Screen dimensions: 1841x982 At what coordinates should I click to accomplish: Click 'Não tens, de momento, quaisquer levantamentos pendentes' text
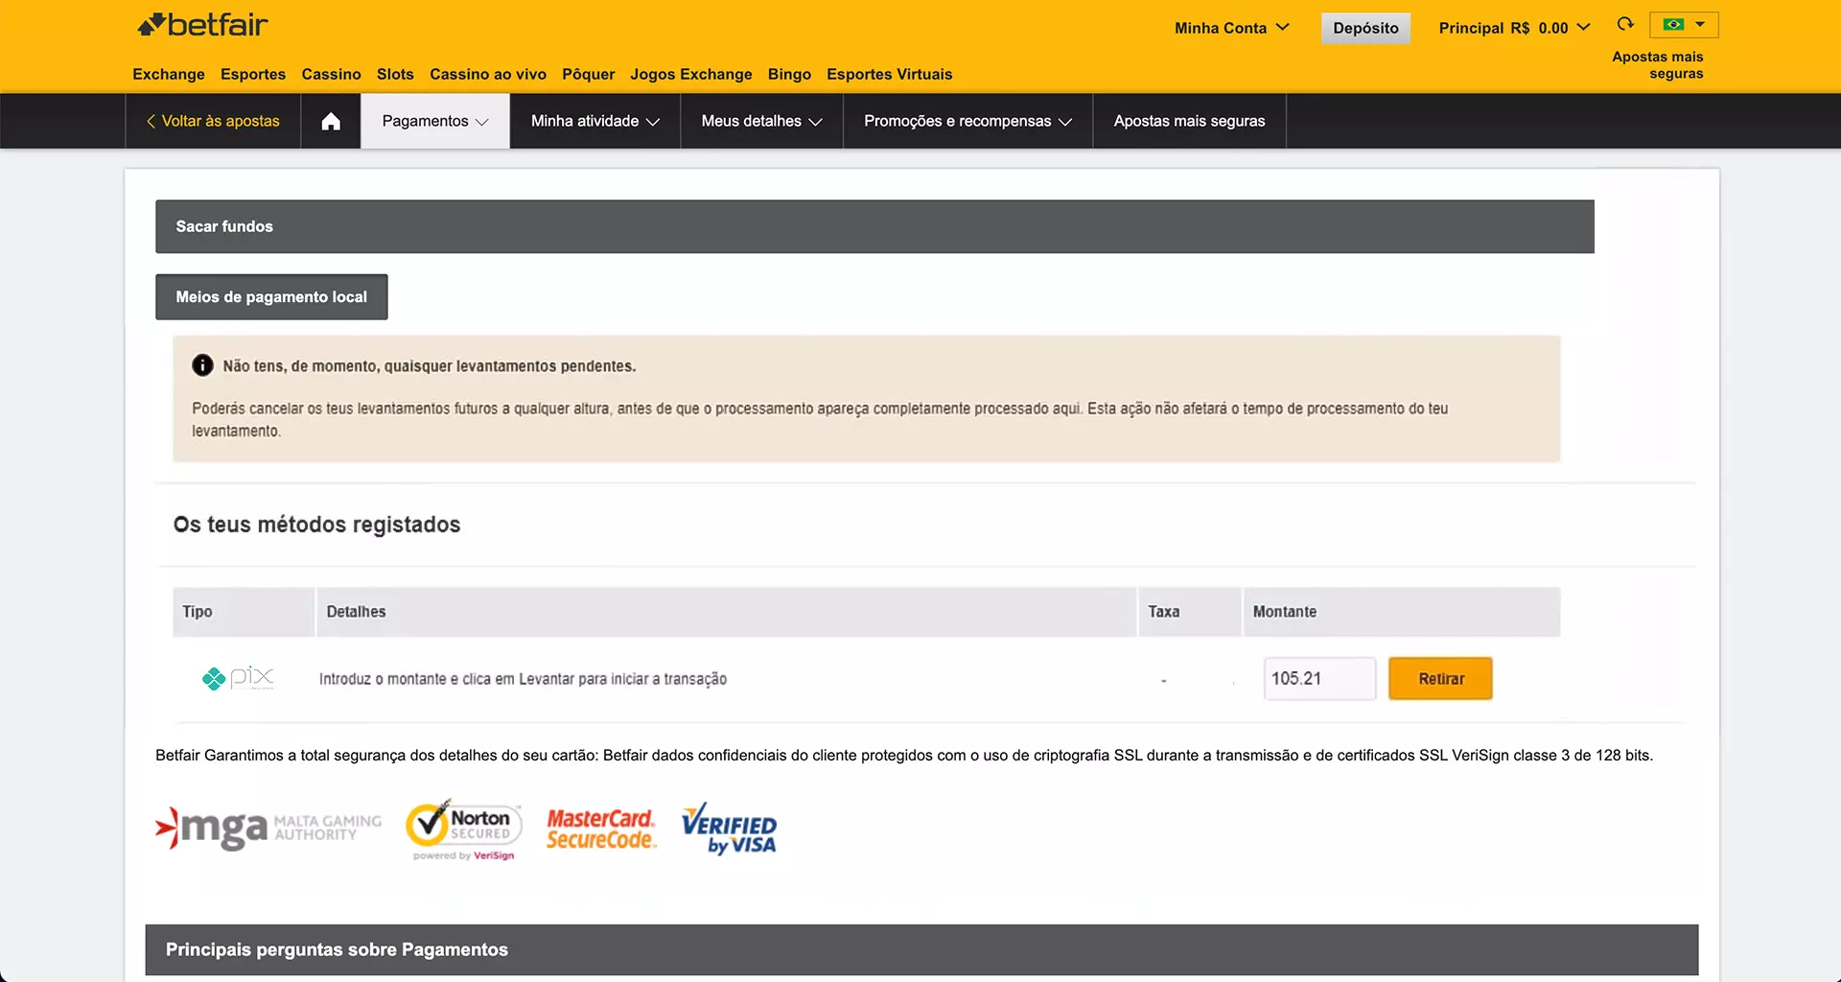(x=430, y=366)
